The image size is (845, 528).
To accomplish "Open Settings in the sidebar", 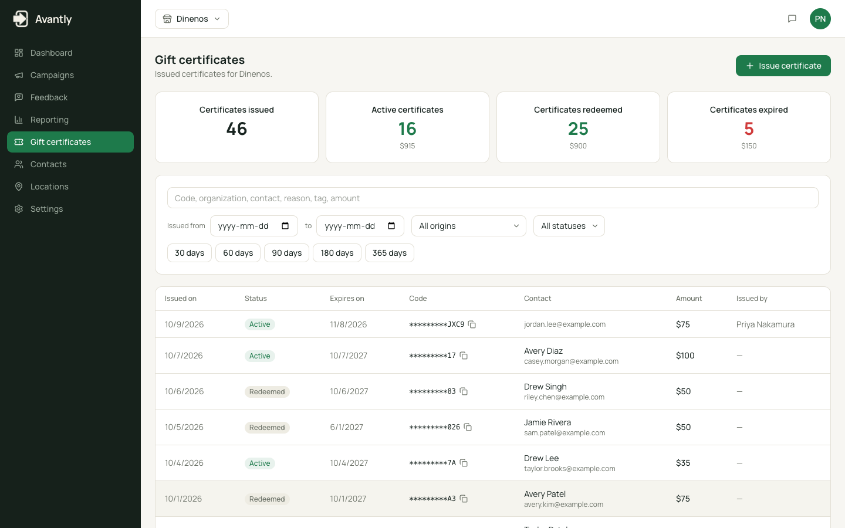I will pyautogui.click(x=70, y=209).
